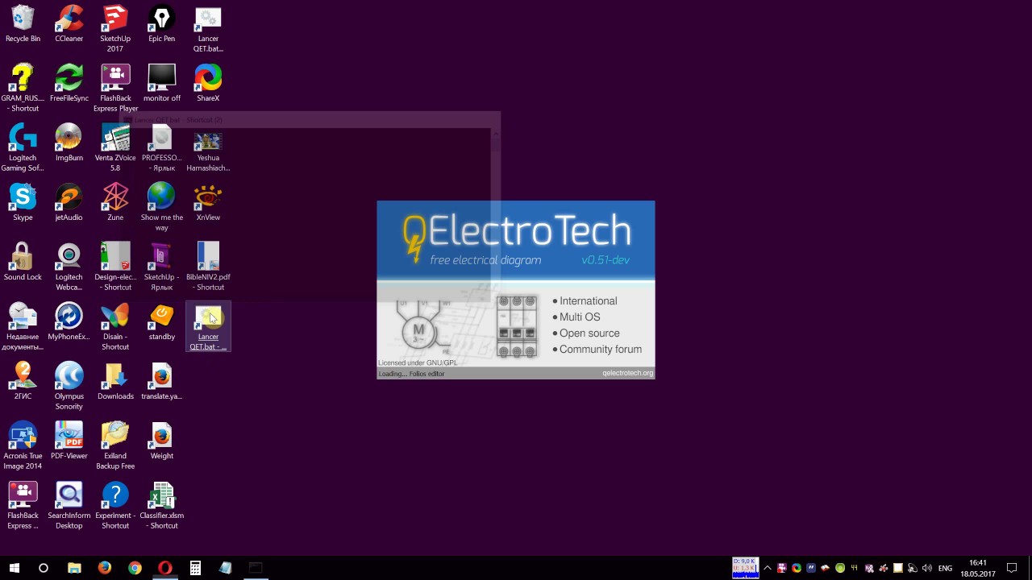
Task: Click the Cortana search circle
Action: 44,568
